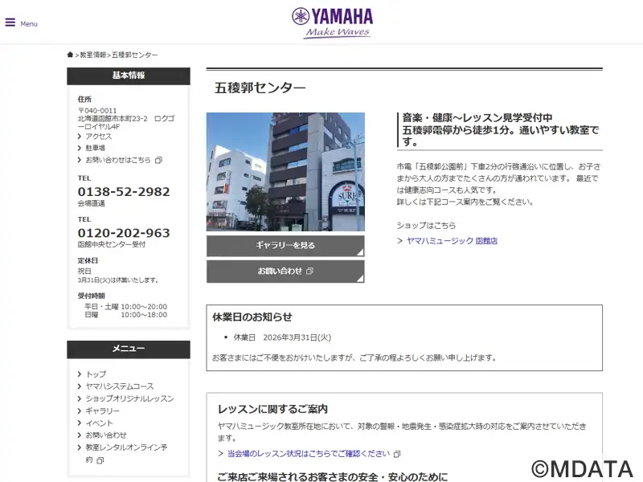Image resolution: width=643 pixels, height=482 pixels.
Task: Click the アクセス link in 基本情報
Action: (x=98, y=137)
